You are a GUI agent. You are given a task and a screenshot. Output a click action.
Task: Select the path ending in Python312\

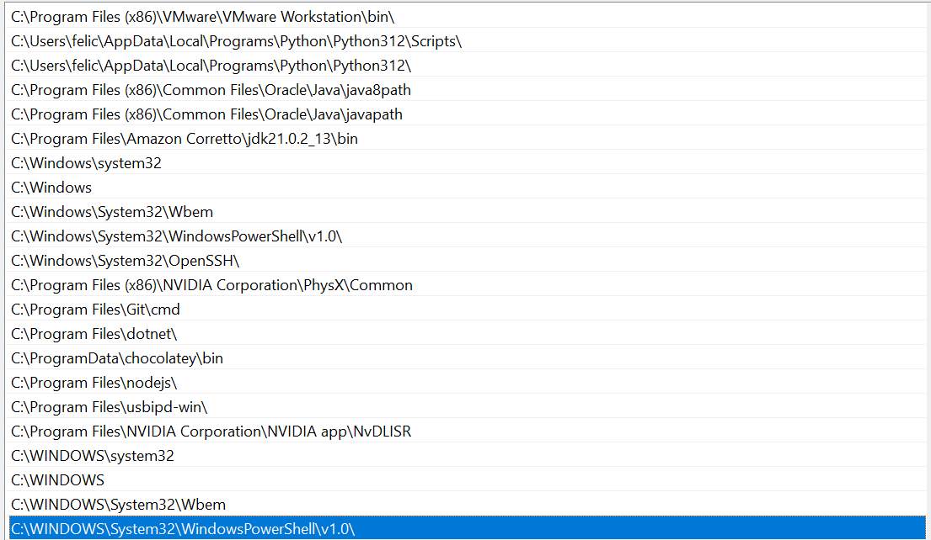tap(468, 66)
